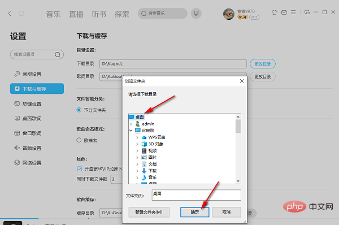Click the refresh icon near back arrow
The image size is (339, 225).
[21, 14]
